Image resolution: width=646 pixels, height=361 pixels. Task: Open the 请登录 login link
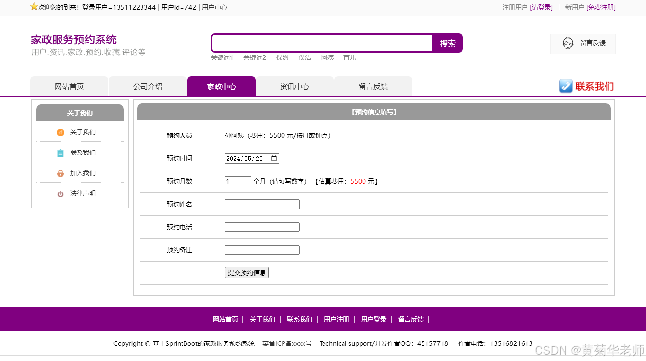coord(542,7)
